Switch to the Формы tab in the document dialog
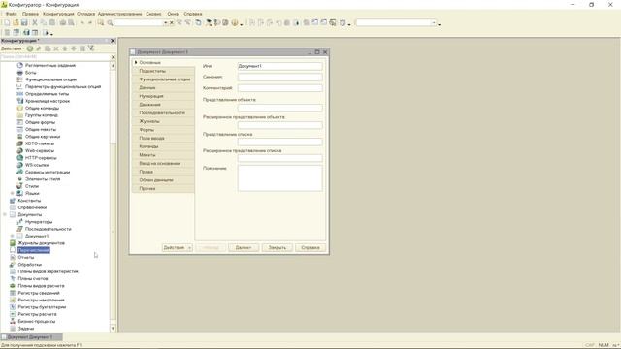Screen dimensions: 621x349 click(x=163, y=130)
